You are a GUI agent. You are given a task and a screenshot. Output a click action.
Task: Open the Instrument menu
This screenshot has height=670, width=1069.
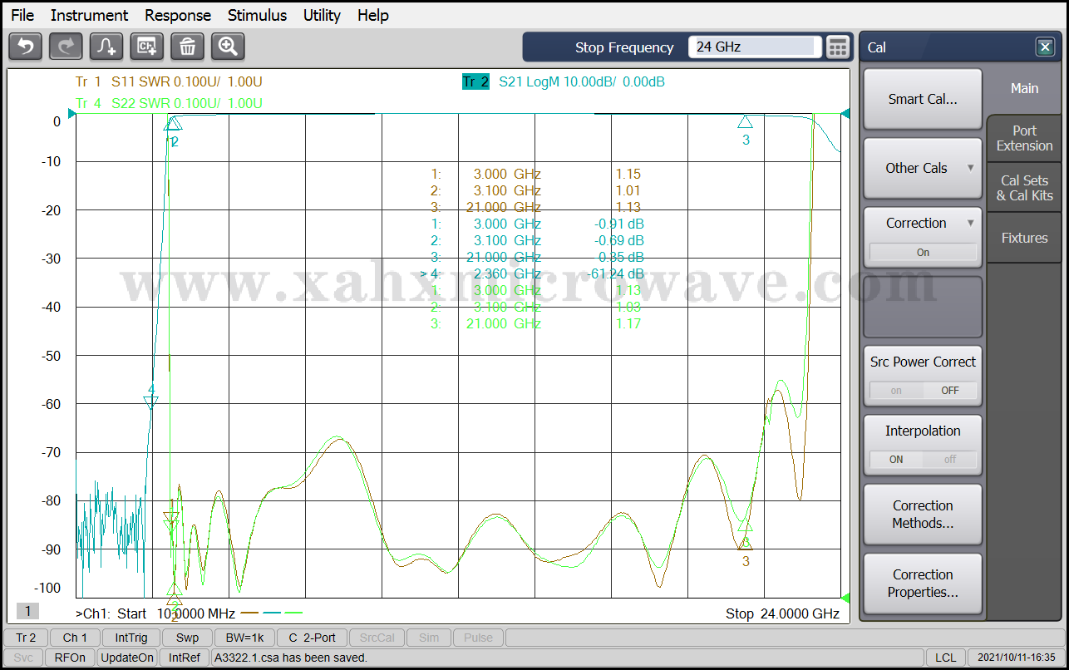coord(89,15)
